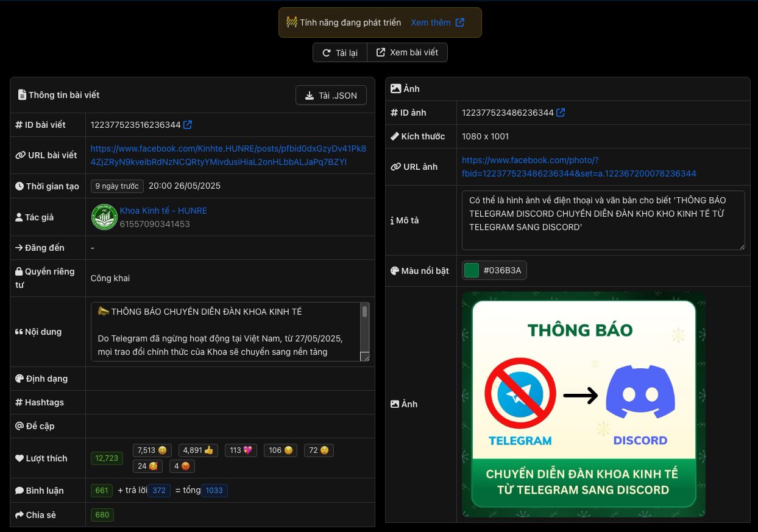Click the image size value 1080 x 1001
The height and width of the screenshot is (532, 758).
[486, 136]
